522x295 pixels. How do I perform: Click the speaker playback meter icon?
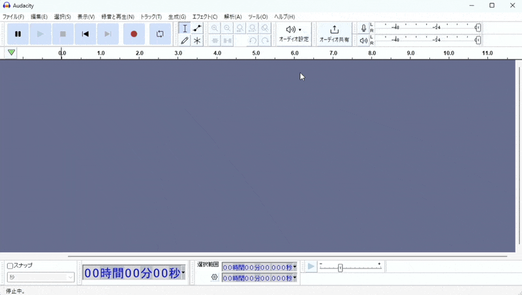click(x=363, y=40)
